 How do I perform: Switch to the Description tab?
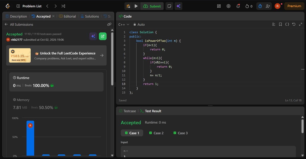pyautogui.click(x=16, y=16)
